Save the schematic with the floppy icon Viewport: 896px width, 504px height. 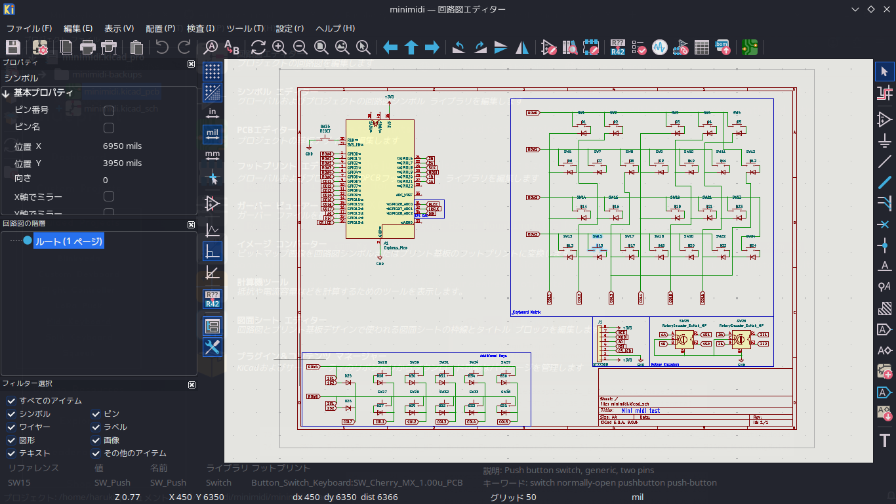pyautogui.click(x=13, y=47)
